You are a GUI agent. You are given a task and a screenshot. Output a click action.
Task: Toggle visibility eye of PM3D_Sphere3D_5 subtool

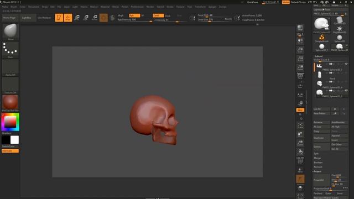(346, 91)
